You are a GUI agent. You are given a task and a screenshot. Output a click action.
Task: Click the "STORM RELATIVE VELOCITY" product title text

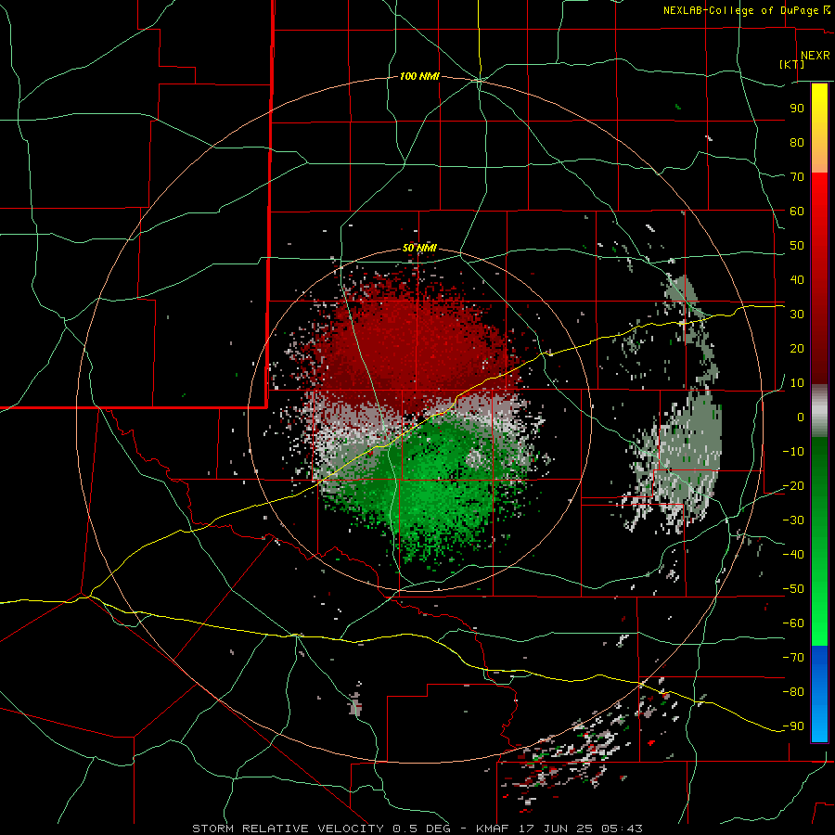tap(288, 829)
